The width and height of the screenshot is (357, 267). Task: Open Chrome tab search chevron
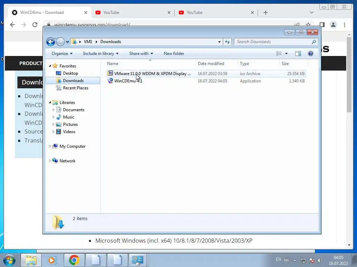click(311, 13)
